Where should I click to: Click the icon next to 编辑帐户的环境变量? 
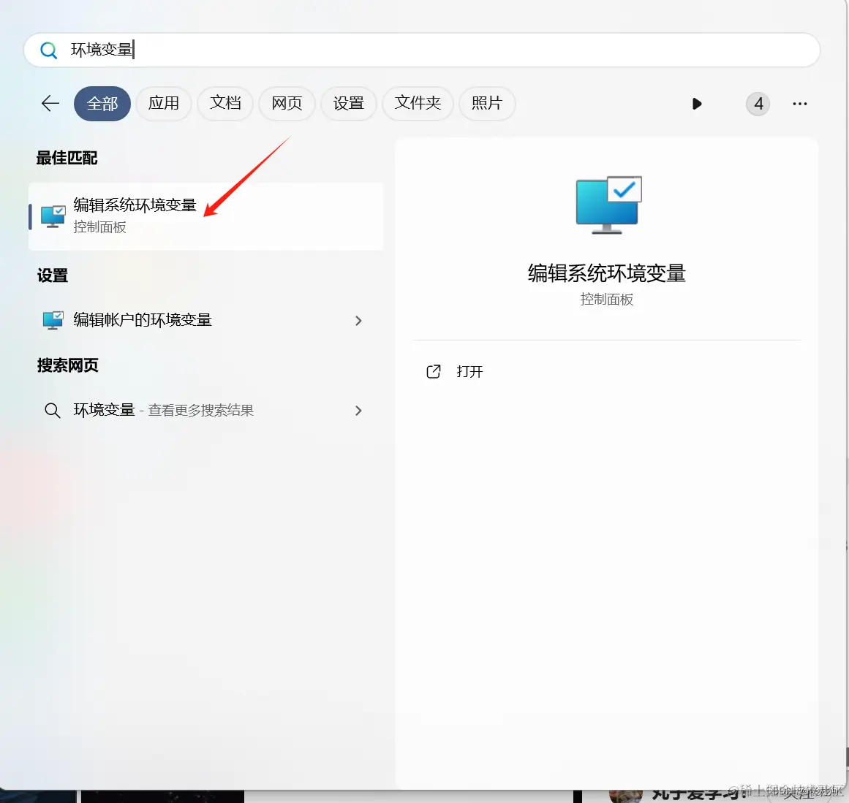(52, 320)
